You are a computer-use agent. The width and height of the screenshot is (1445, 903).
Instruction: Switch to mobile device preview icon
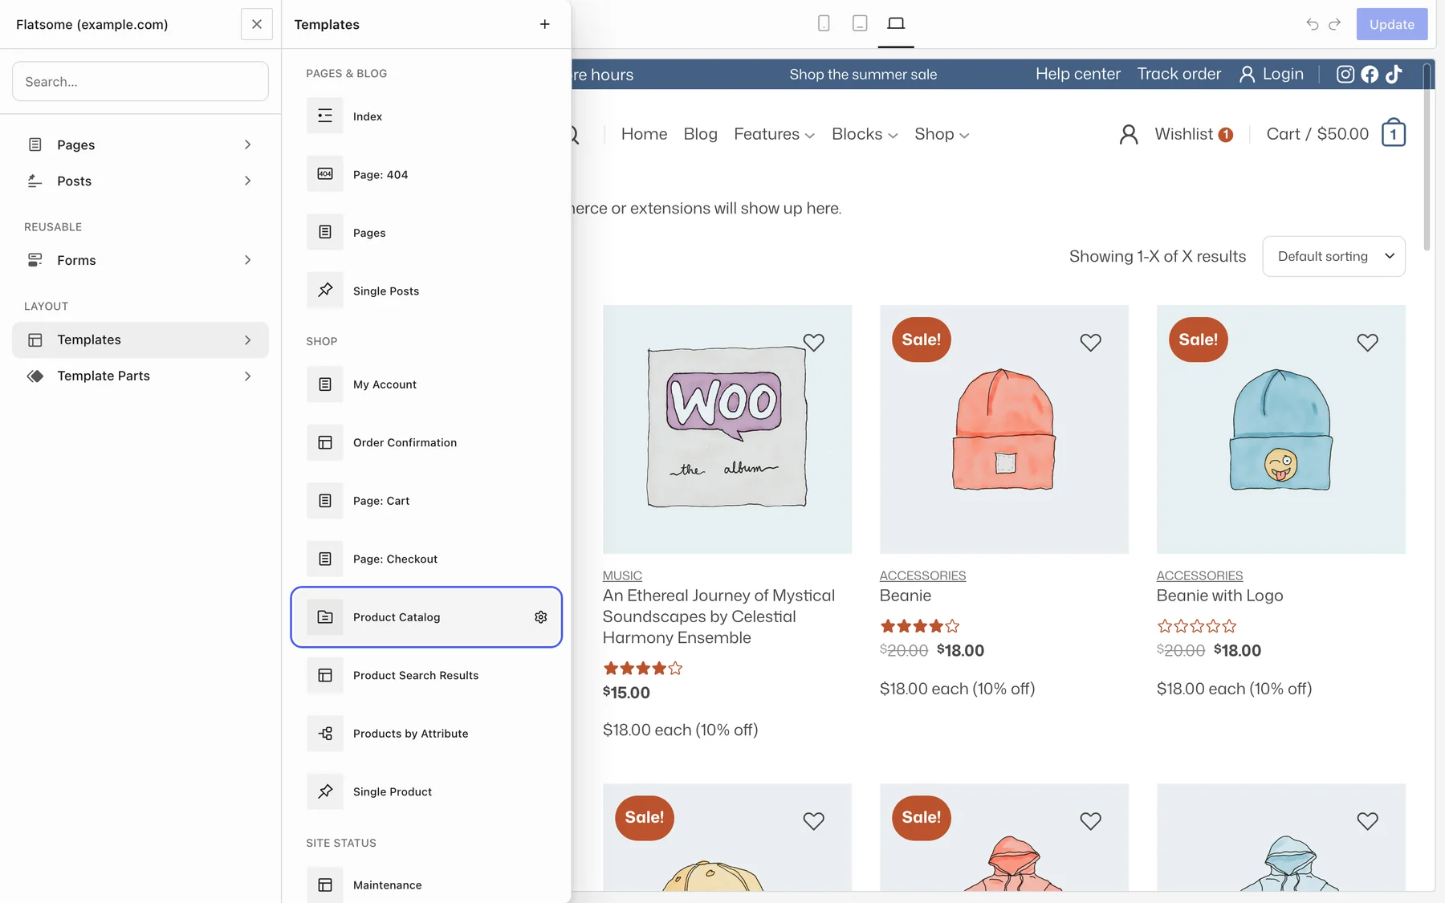[x=824, y=24]
